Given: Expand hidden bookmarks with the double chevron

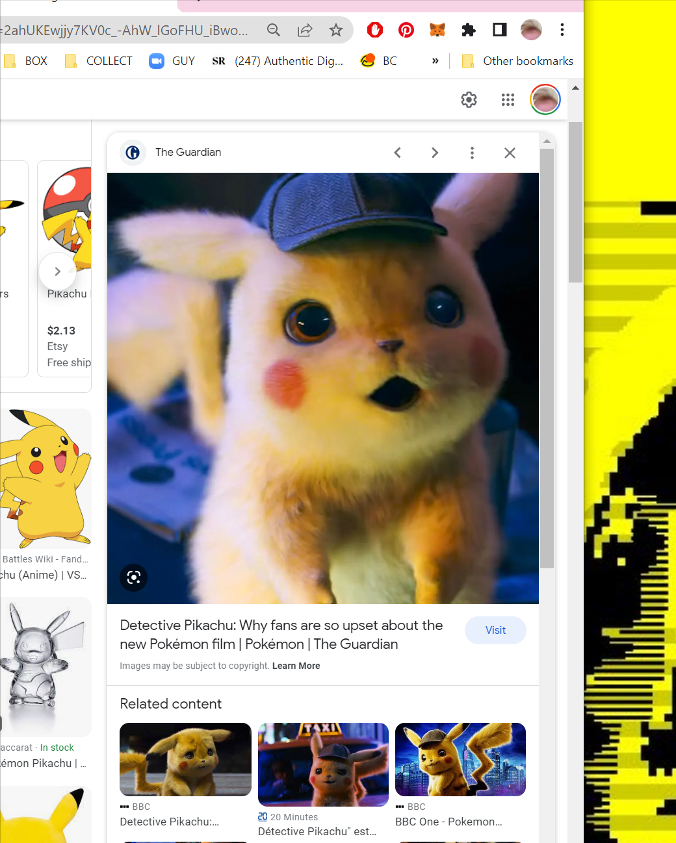Looking at the screenshot, I should point(435,61).
